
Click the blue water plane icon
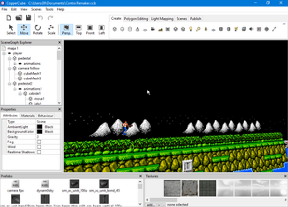[213, 30]
